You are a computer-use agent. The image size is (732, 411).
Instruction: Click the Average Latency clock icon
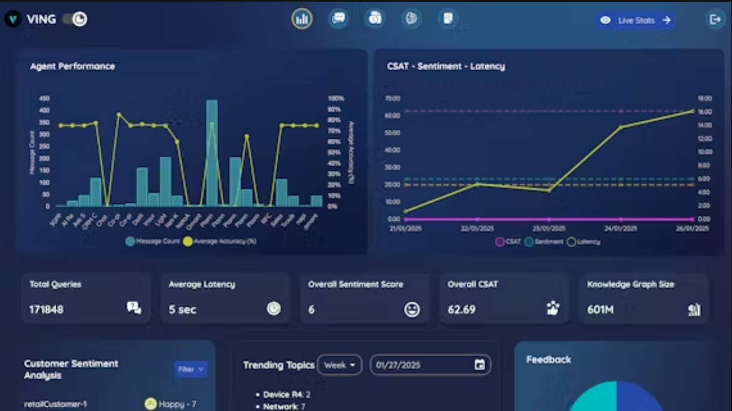click(274, 308)
